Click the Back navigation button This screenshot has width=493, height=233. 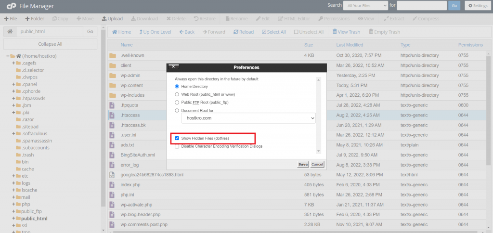pos(187,32)
